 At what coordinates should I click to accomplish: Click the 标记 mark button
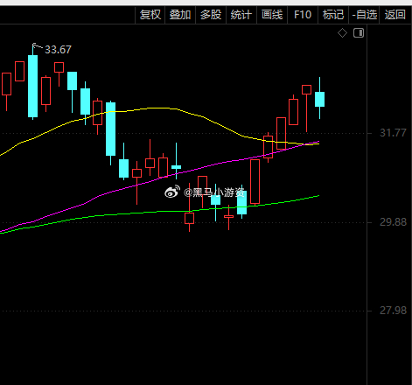point(333,15)
